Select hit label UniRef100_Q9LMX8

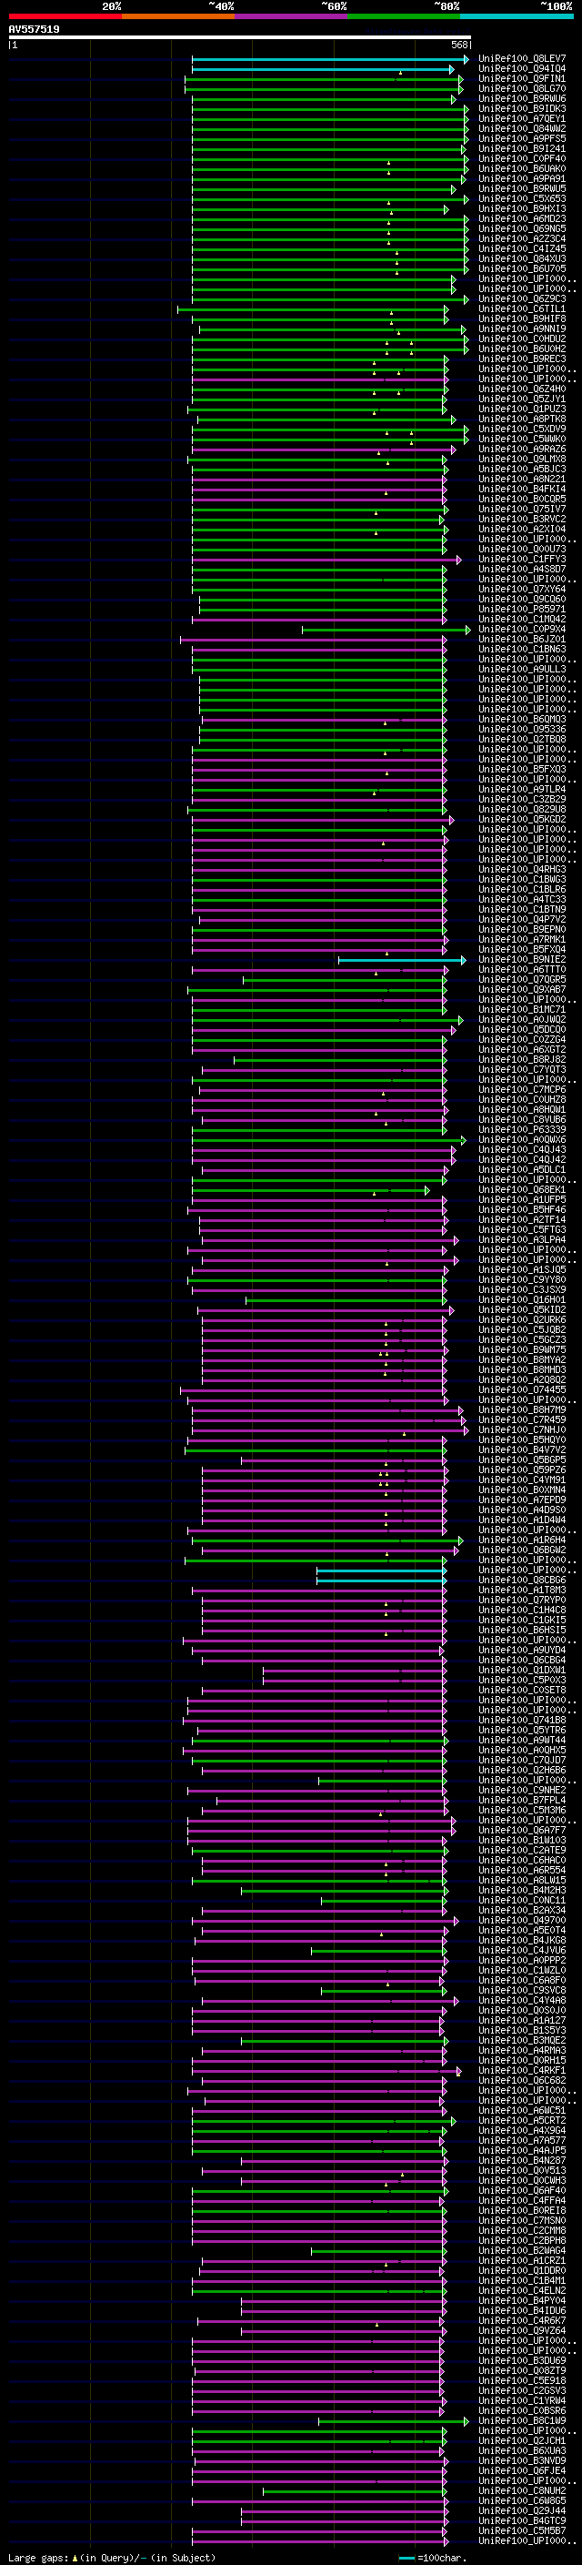click(521, 459)
